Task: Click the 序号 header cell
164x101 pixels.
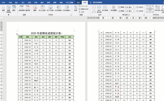Action: (20, 37)
